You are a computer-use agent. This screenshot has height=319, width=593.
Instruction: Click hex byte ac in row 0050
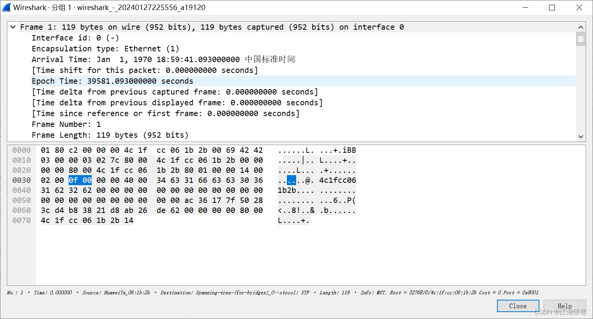point(189,200)
